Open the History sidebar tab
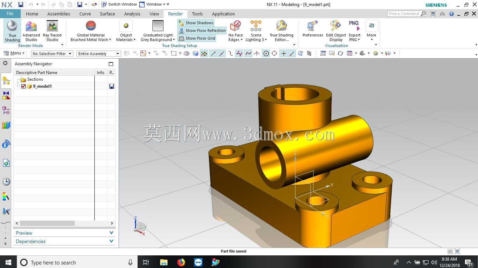This screenshot has width=478, height=268. (6, 182)
